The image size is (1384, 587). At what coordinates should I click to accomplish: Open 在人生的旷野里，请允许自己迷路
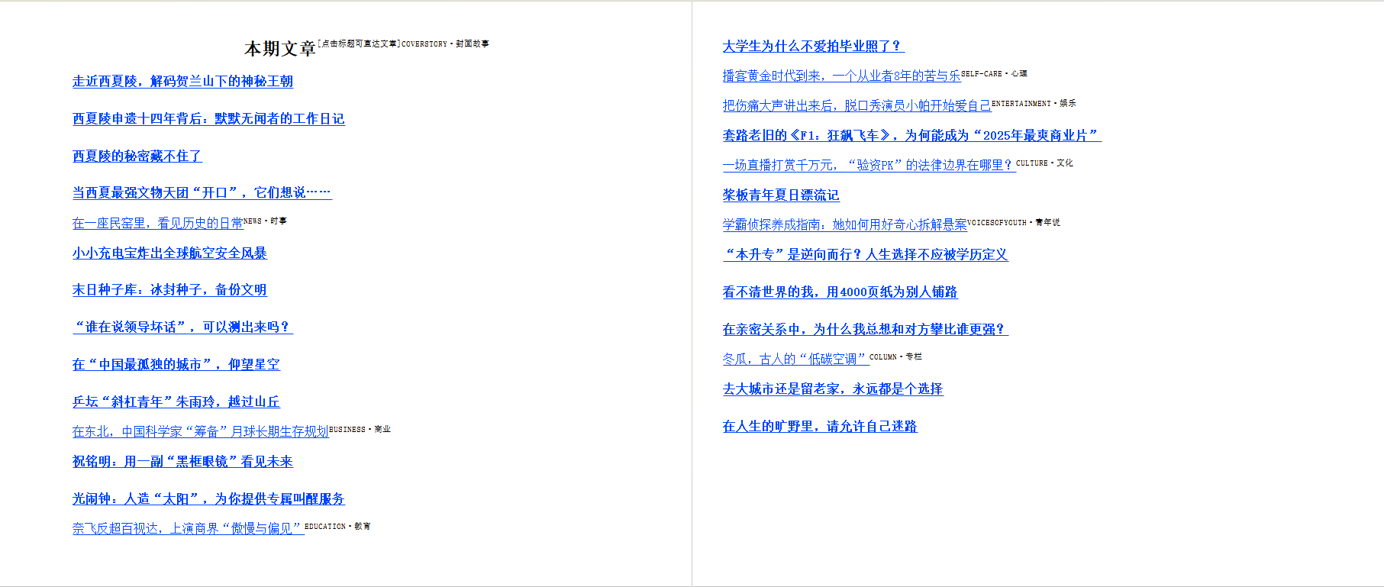[820, 427]
